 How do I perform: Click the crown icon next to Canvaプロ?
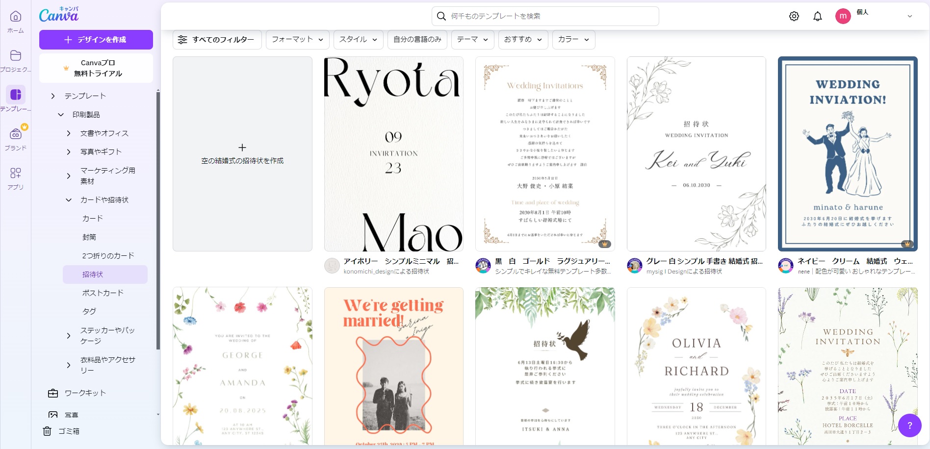click(x=66, y=68)
